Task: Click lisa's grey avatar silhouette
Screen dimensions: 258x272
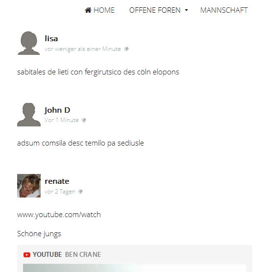Action: [29, 43]
